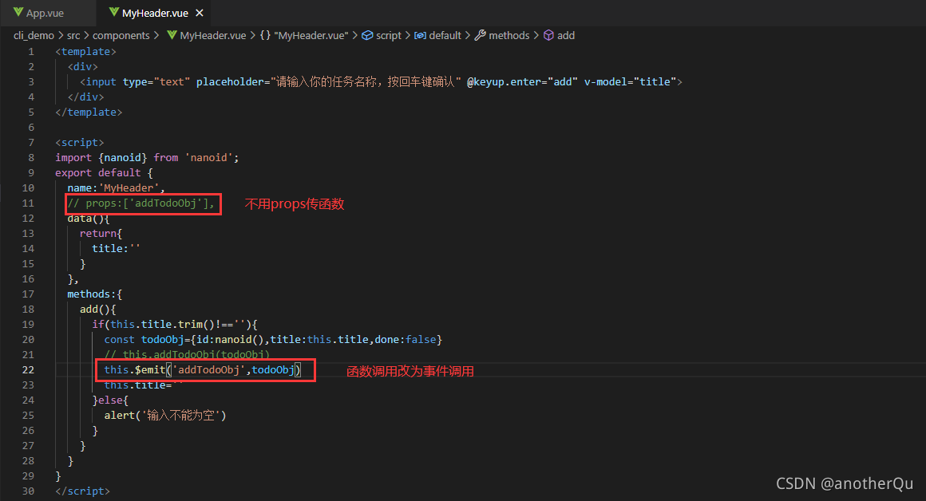926x501 pixels.
Task: Click title:'' in data return
Action: 117,248
